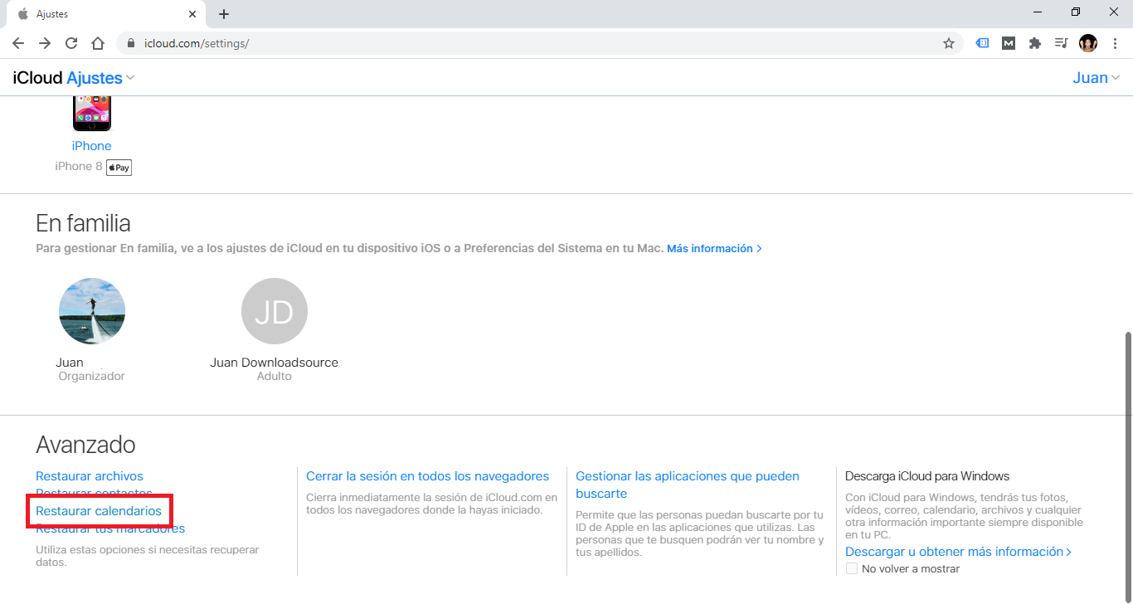This screenshot has width=1133, height=604.
Task: View site security lock information
Action: coord(131,43)
